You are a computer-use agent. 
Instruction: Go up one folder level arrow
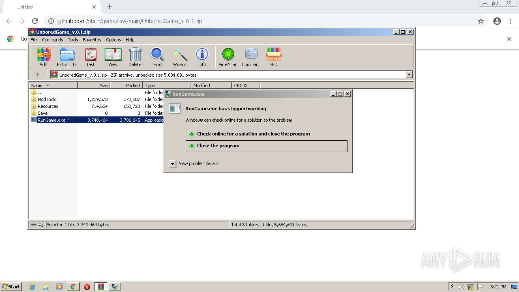(x=37, y=75)
